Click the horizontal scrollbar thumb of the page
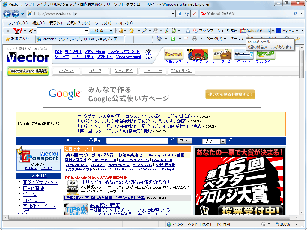The width and height of the screenshot is (307, 230). click(149, 217)
